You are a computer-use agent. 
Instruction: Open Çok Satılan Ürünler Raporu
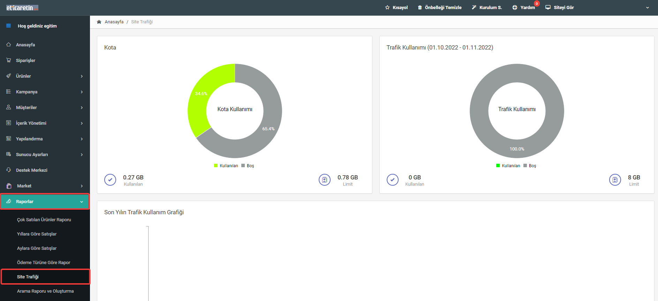tap(44, 219)
